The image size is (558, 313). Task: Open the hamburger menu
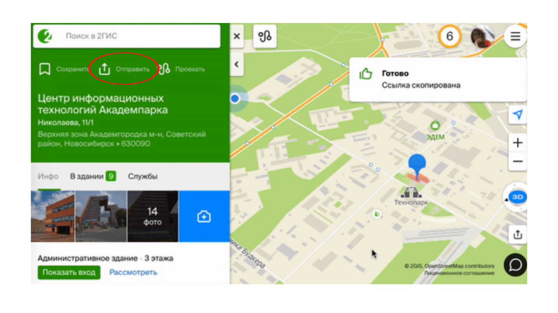515,36
